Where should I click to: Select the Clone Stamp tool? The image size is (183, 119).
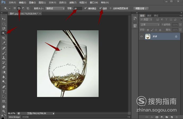pyautogui.click(x=4, y=58)
